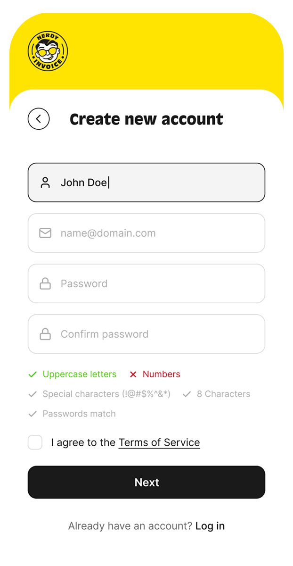Open the Terms of Service link
The image size is (293, 566).
click(159, 442)
